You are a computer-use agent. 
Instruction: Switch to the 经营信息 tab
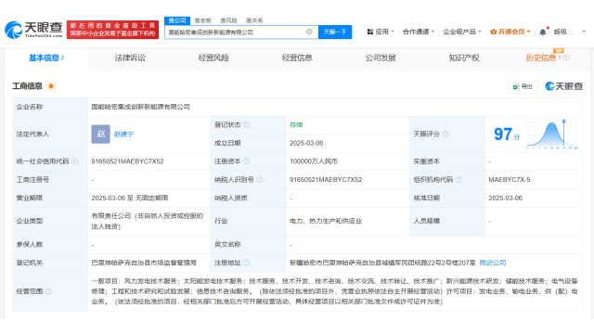pos(297,58)
